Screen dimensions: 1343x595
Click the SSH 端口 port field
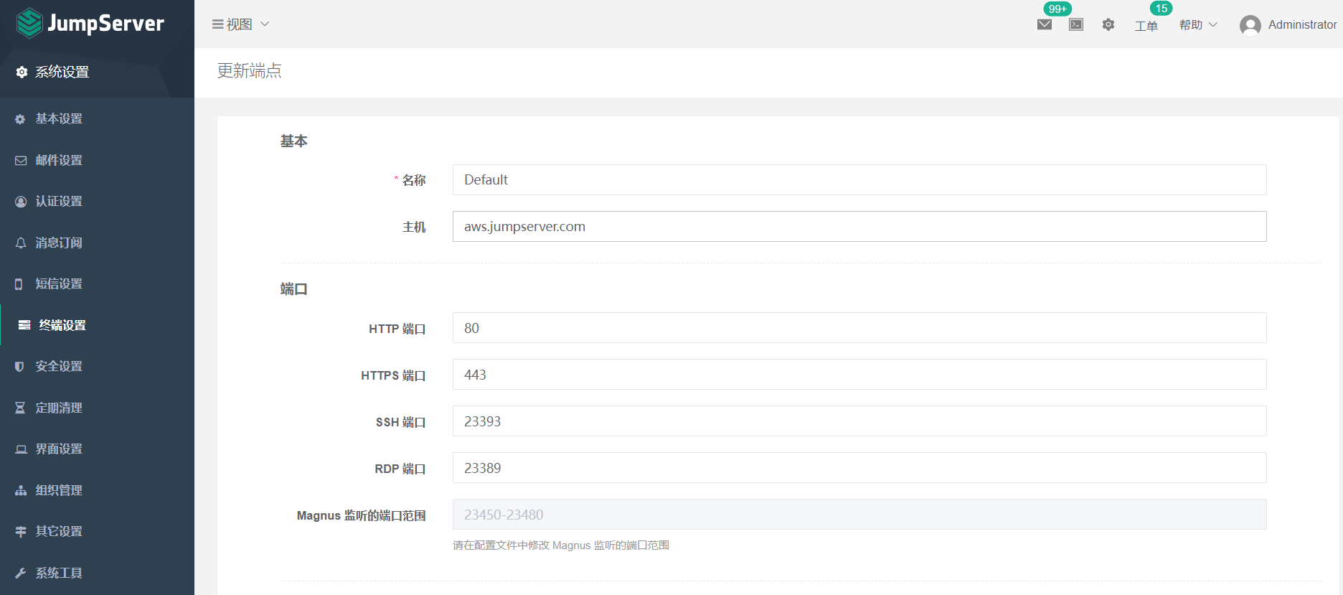point(859,421)
